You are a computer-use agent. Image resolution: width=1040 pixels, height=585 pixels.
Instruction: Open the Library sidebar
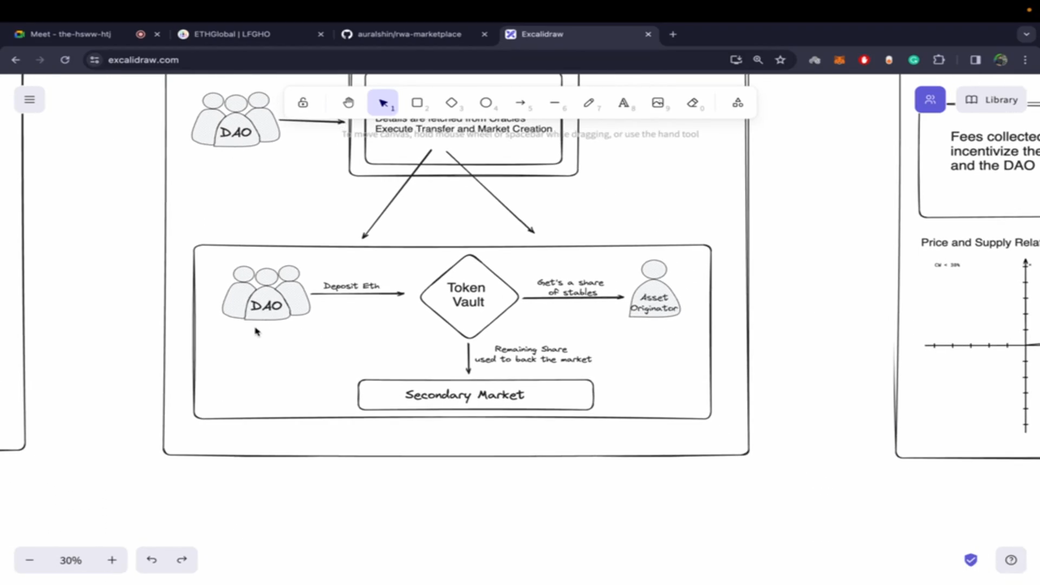pyautogui.click(x=991, y=100)
